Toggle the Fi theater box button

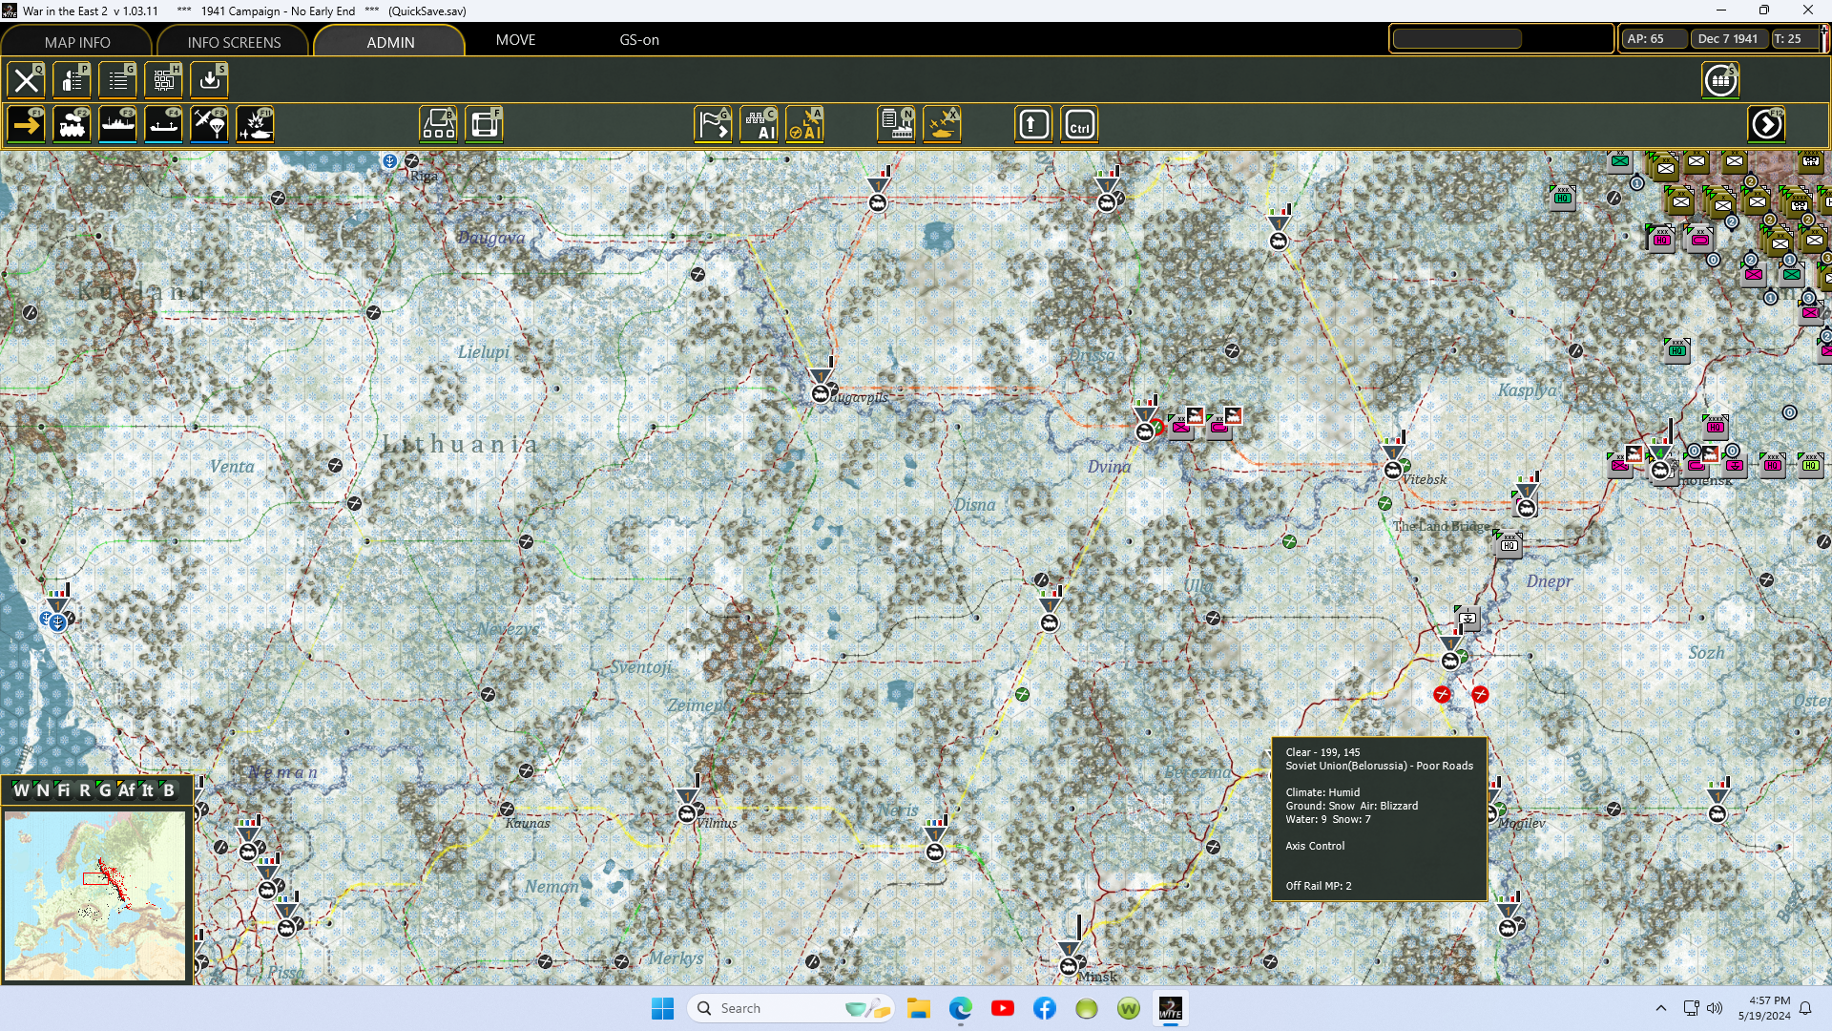click(x=64, y=790)
